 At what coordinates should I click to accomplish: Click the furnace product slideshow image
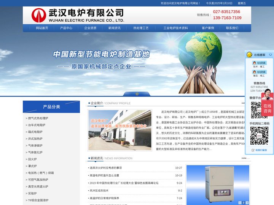[x=218, y=185]
